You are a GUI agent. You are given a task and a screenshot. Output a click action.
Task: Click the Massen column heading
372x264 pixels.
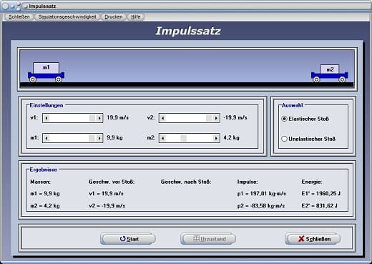tap(40, 182)
